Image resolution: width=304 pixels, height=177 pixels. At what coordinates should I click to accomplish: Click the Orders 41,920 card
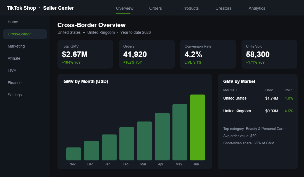click(147, 54)
